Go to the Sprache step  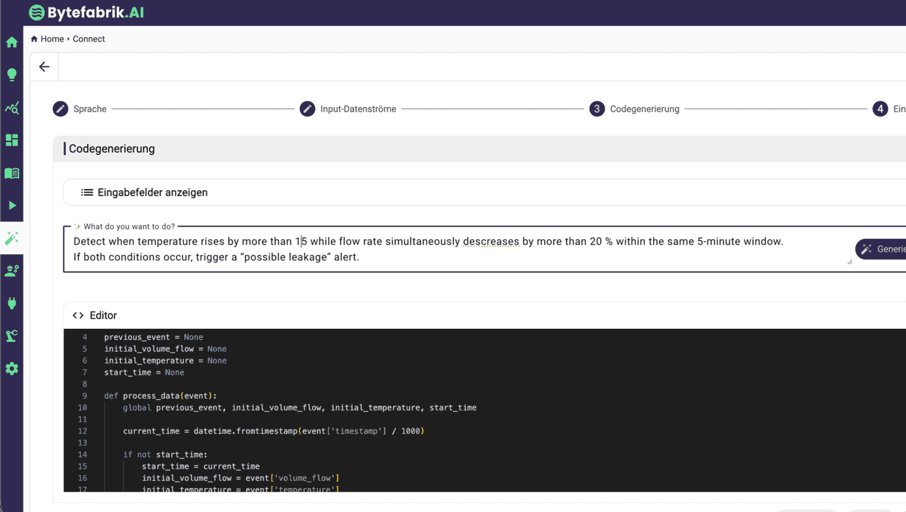pos(80,109)
